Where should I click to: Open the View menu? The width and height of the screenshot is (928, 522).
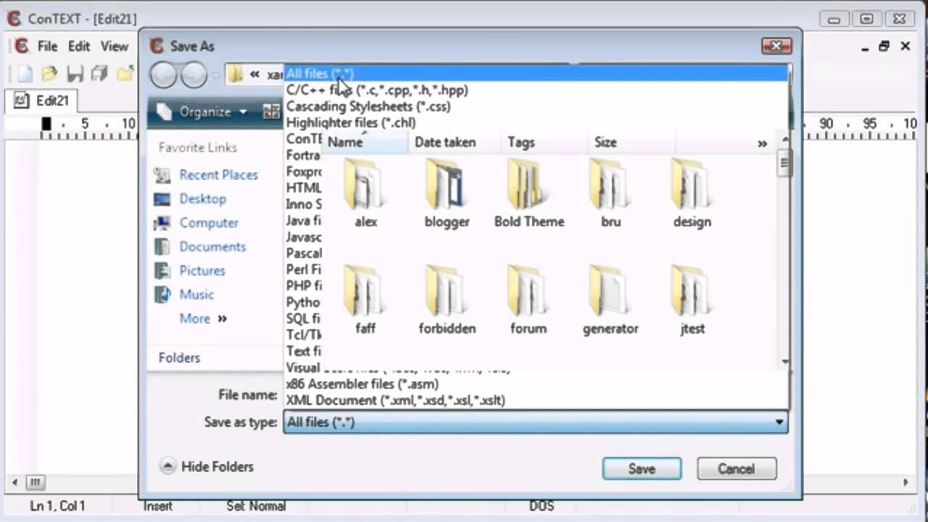point(114,46)
